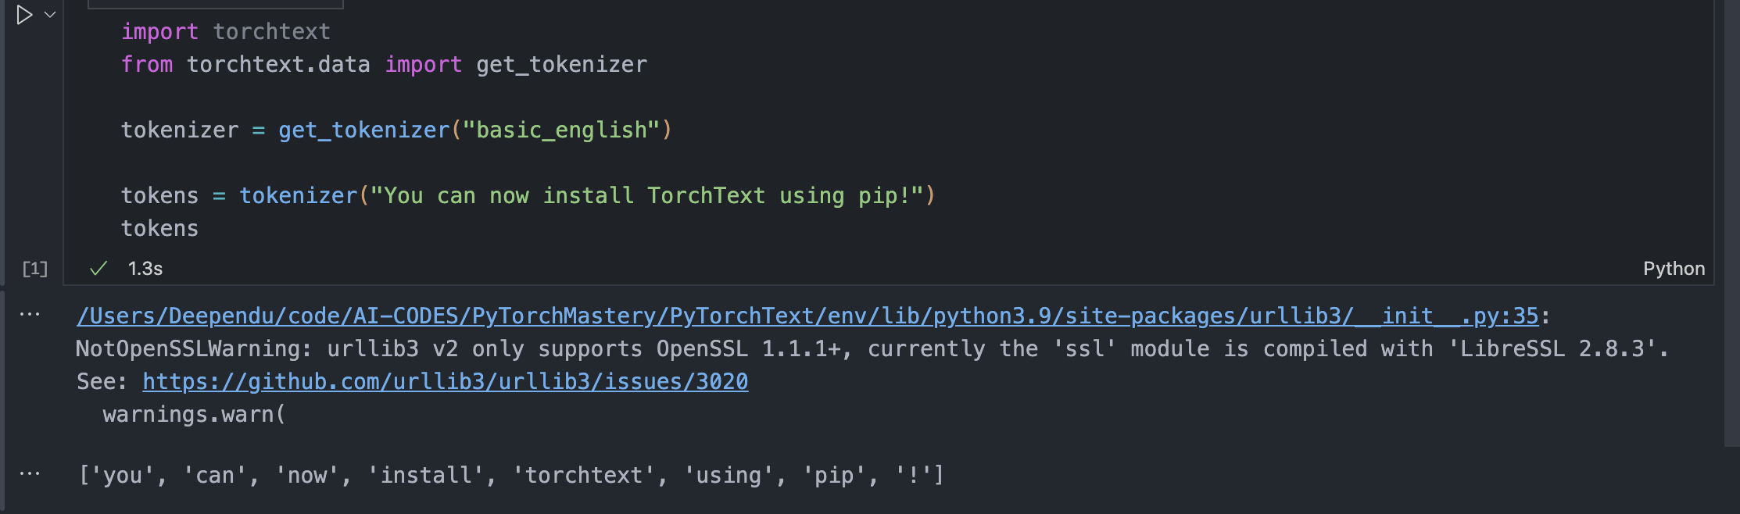Click the 1.3s execution time indicator

[x=145, y=269]
